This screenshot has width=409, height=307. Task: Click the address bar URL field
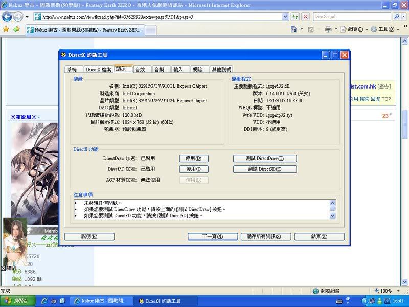tap(158, 17)
